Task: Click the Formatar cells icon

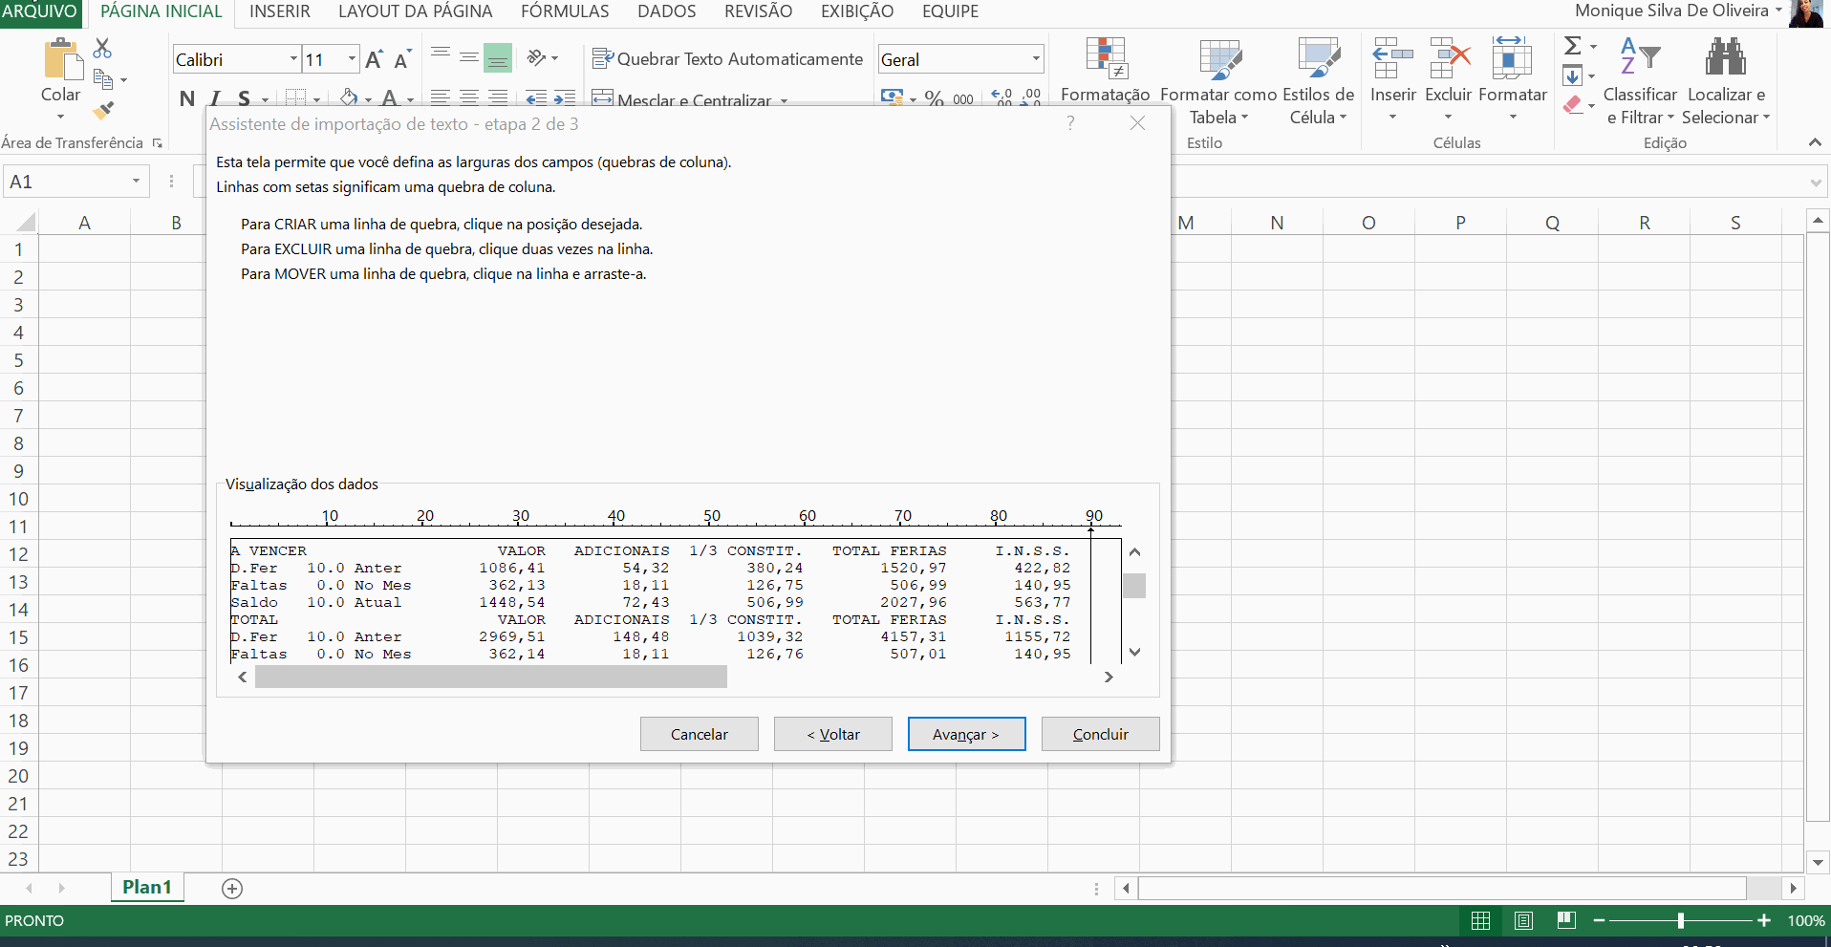Action: coord(1512,57)
